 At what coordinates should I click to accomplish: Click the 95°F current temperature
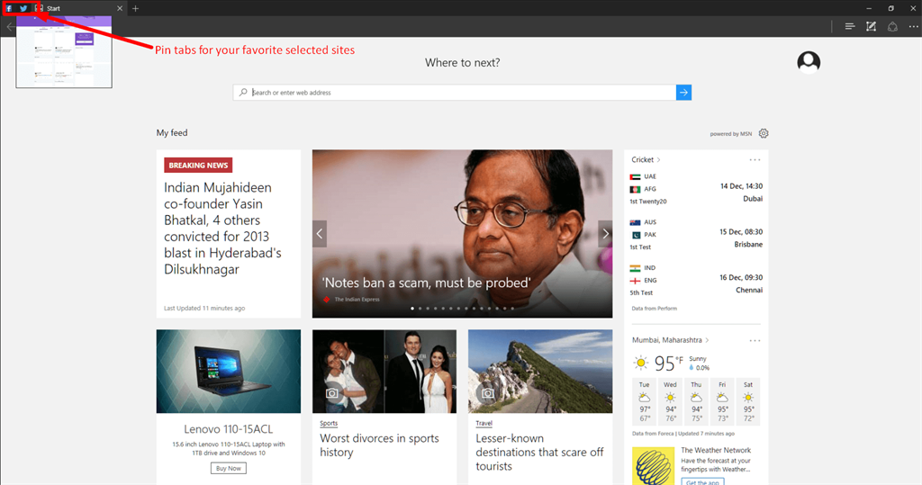(669, 364)
